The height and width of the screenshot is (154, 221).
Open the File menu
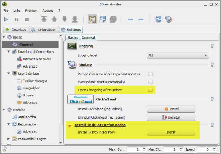[6, 11]
